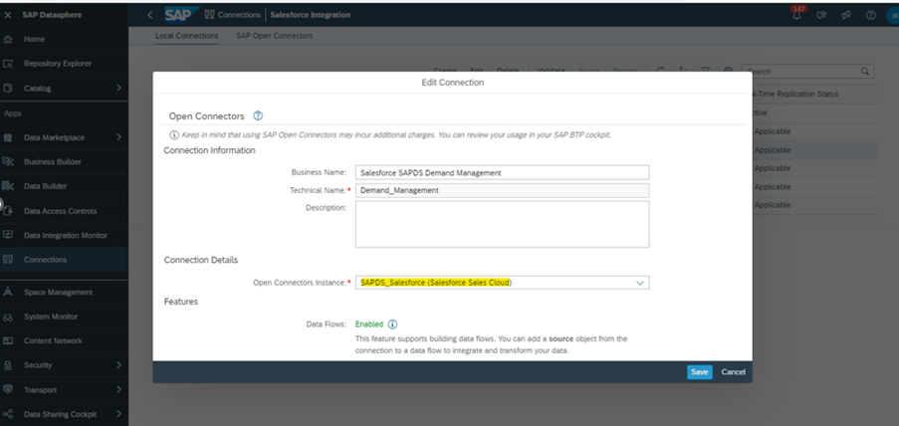This screenshot has height=426, width=899.
Task: Close the SAP Datasphere navigation panel
Action: [x=8, y=15]
